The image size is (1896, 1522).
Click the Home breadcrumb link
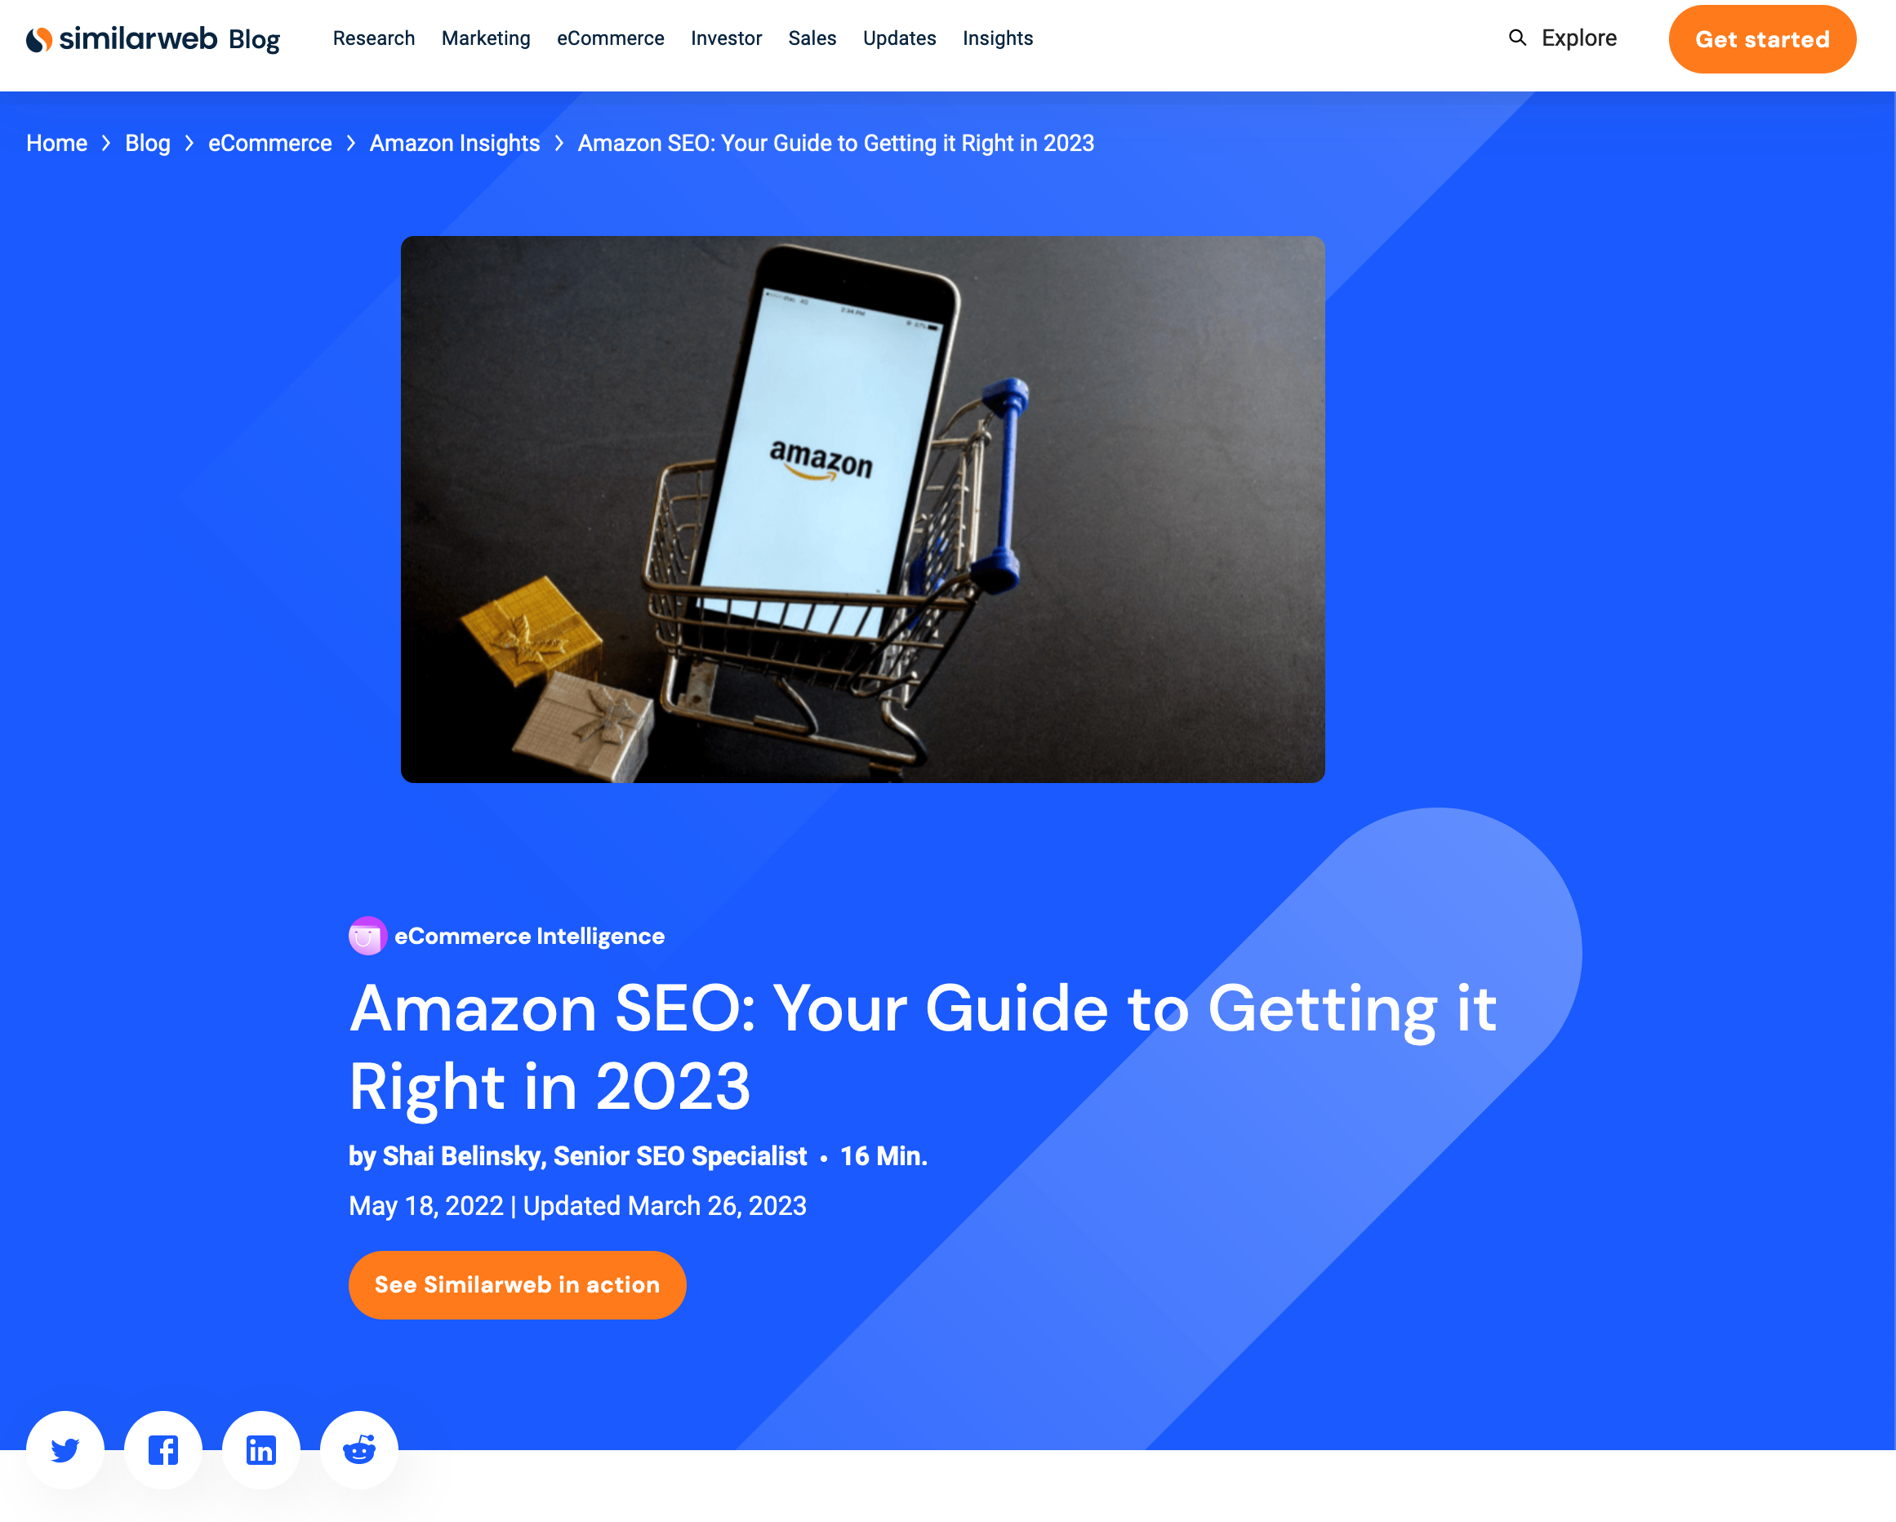pos(57,143)
